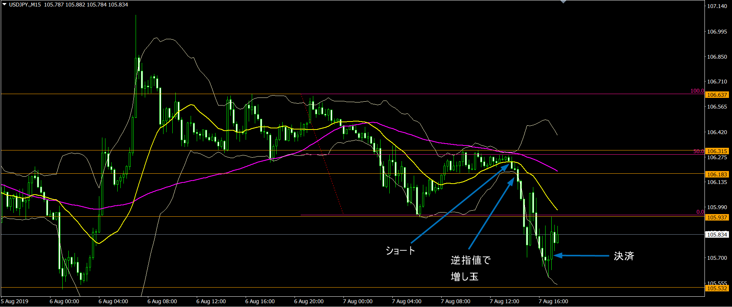Click 106.275 on the price scale
Image resolution: width=732 pixels, height=307 pixels.
pos(717,157)
